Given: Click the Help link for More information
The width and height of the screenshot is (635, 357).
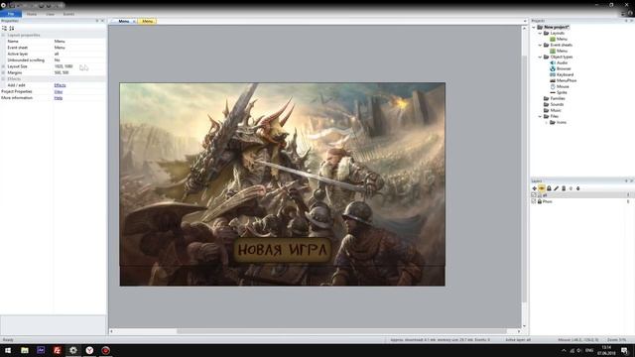Looking at the screenshot, I should click(x=59, y=98).
